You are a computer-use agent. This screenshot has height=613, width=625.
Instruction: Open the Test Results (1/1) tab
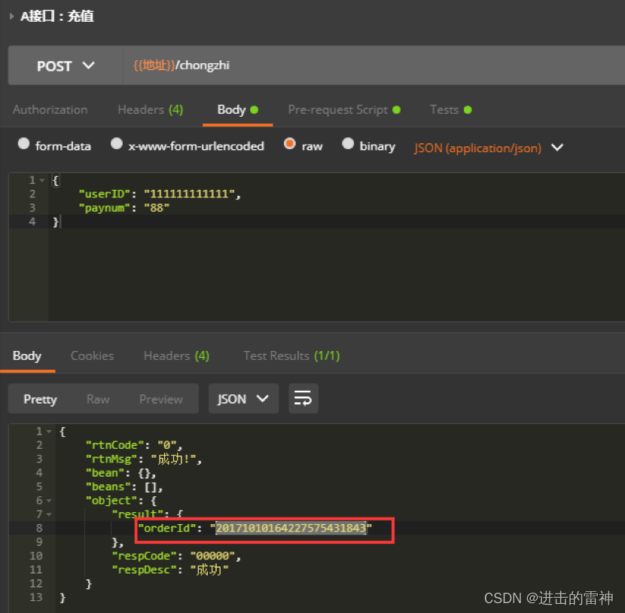coord(291,355)
